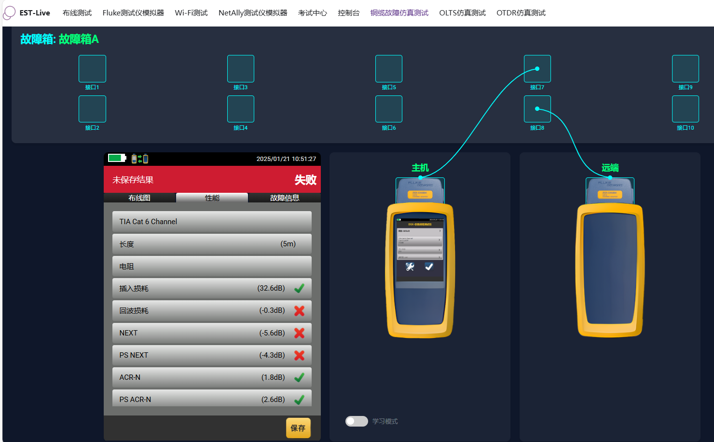
Task: Select port 接口6 on the fault box
Action: click(x=389, y=109)
